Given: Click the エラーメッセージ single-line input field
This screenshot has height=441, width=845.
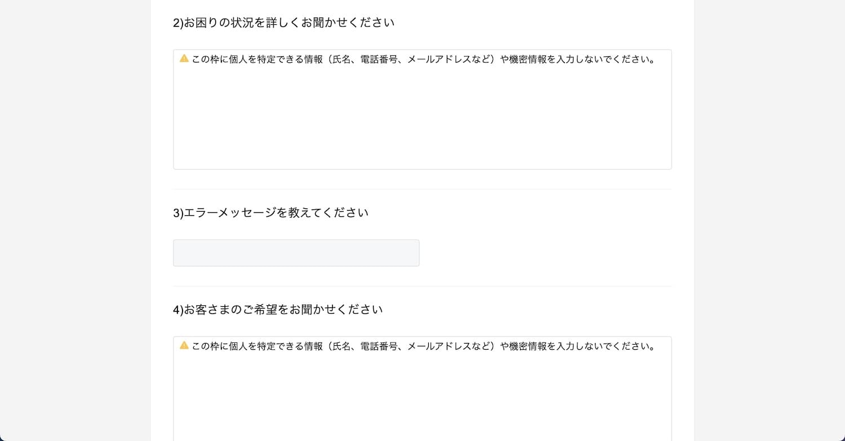Looking at the screenshot, I should 296,253.
